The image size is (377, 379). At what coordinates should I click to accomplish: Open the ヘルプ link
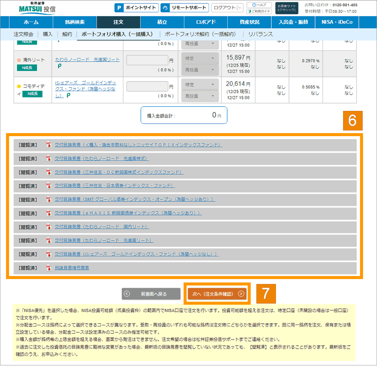click(x=259, y=5)
